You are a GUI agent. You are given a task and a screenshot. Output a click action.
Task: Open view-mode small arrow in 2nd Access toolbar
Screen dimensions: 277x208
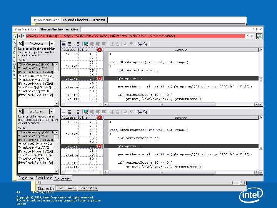click(x=74, y=112)
